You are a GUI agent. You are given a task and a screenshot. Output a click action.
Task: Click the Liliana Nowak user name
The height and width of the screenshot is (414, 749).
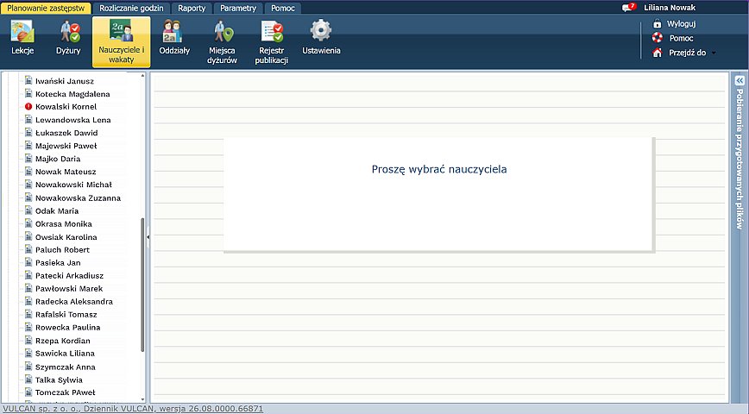click(x=670, y=8)
